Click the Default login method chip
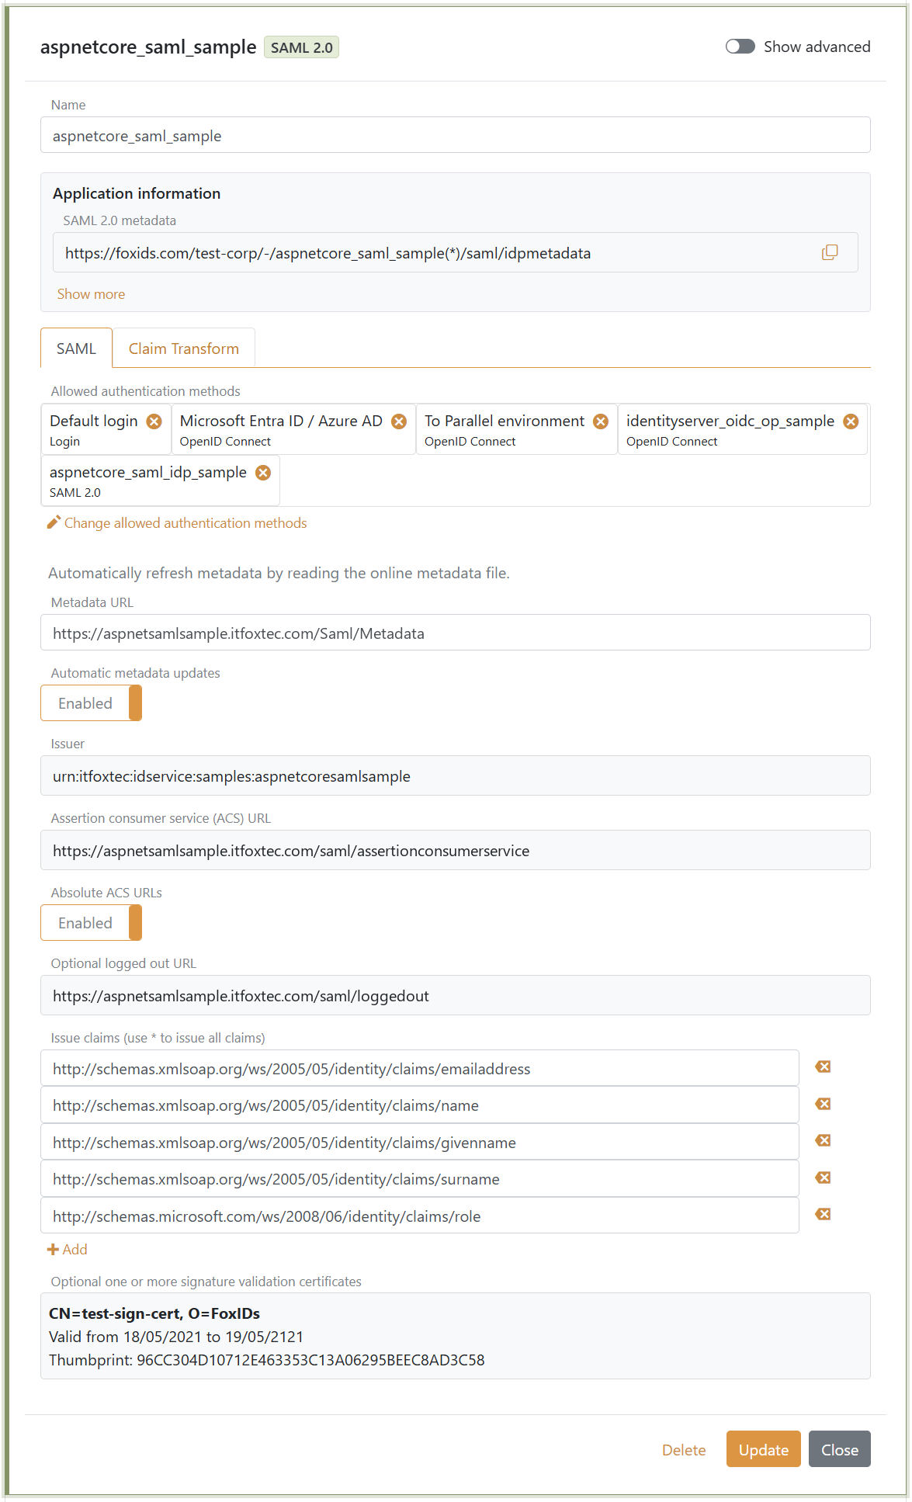This screenshot has height=1502, width=912. pyautogui.click(x=106, y=429)
